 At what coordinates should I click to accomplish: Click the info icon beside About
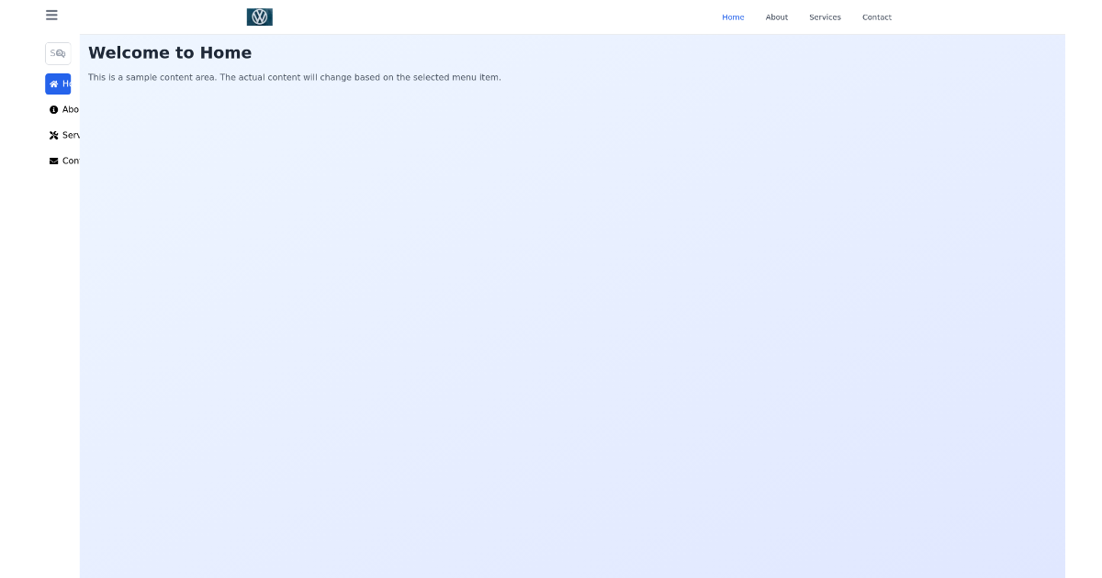coord(54,109)
